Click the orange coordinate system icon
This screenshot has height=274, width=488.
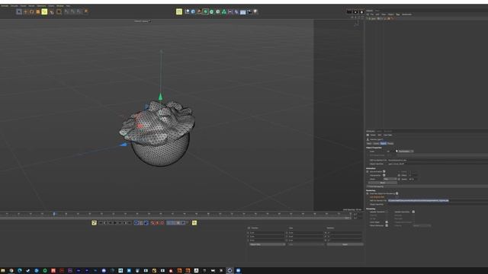click(x=86, y=12)
